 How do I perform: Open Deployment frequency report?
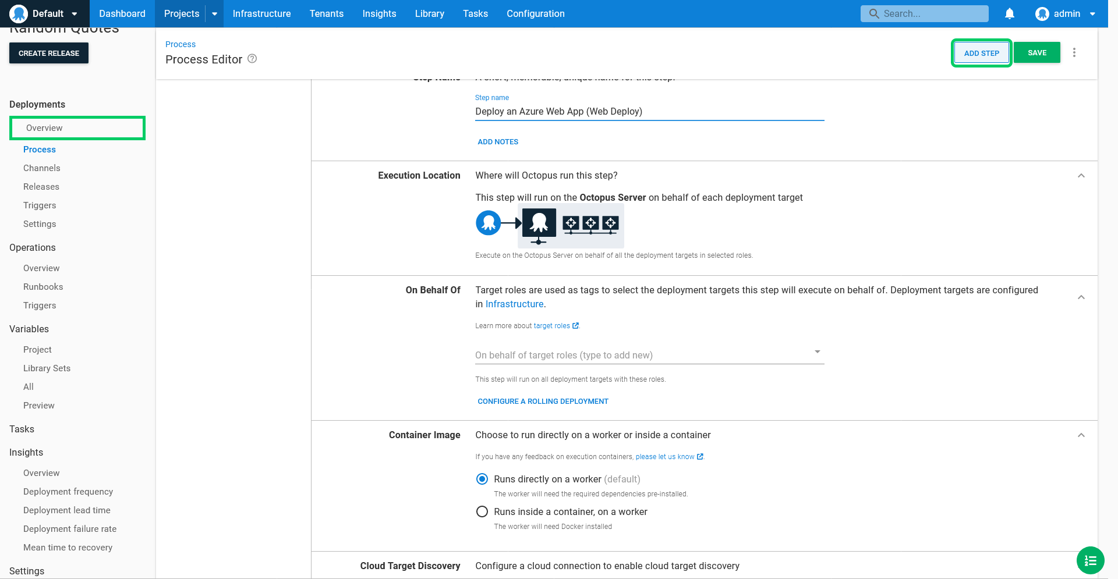click(x=68, y=492)
